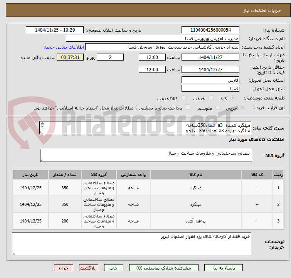Click the resize handle of گروه کالا box
The image size is (291, 278).
(x=42, y=160)
